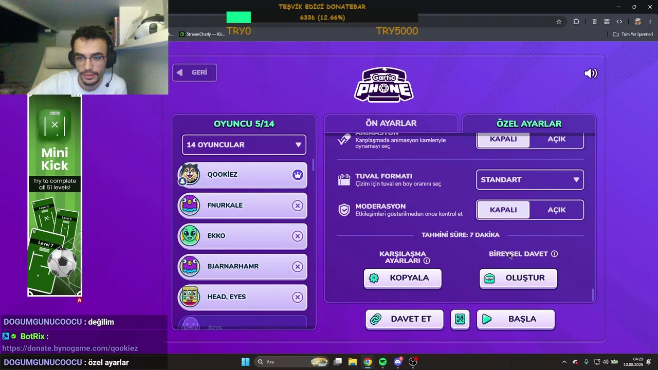Image resolution: width=658 pixels, height=370 pixels.
Task: Kick EKKO using the X icon
Action: (x=298, y=236)
